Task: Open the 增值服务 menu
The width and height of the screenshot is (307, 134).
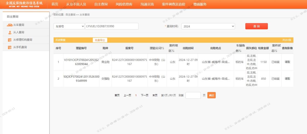Action: [200, 4]
